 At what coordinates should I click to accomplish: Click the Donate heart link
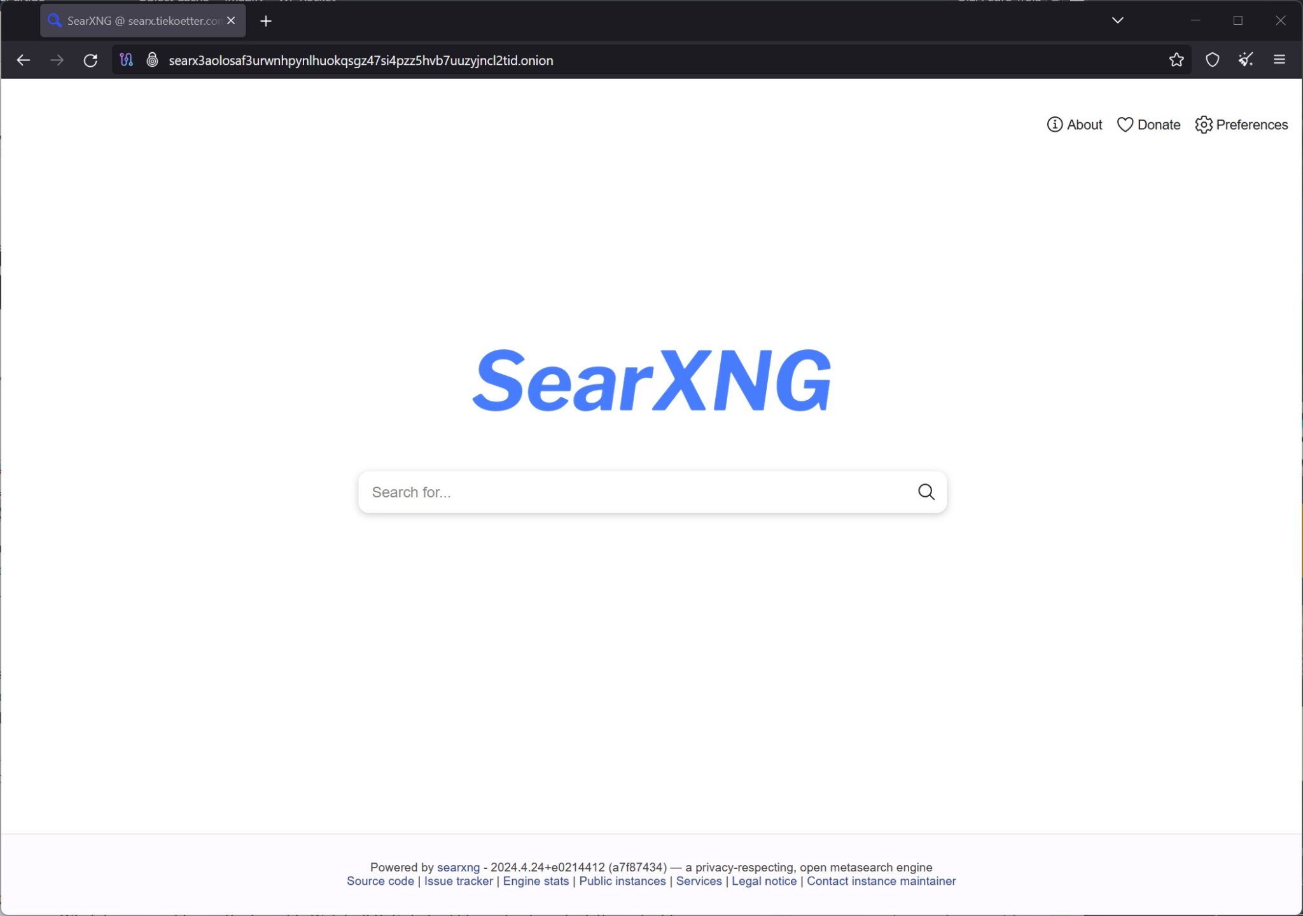(1148, 125)
